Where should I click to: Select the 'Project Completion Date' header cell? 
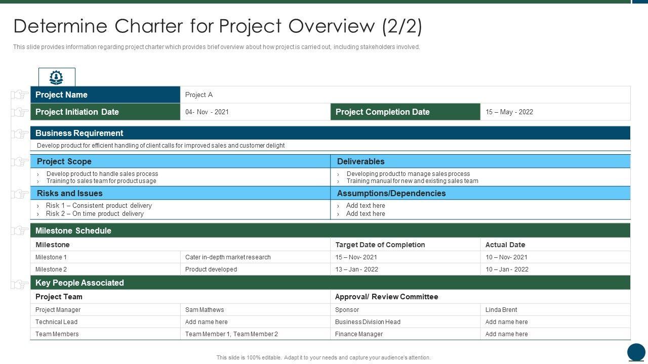point(406,112)
